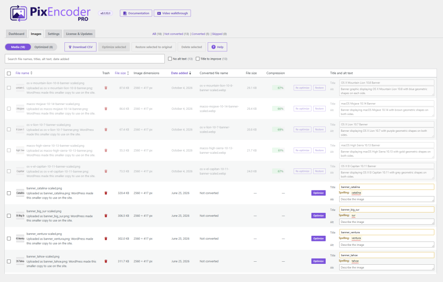This screenshot has height=282, width=443.
Task: Click the search file names input field
Action: (85, 59)
